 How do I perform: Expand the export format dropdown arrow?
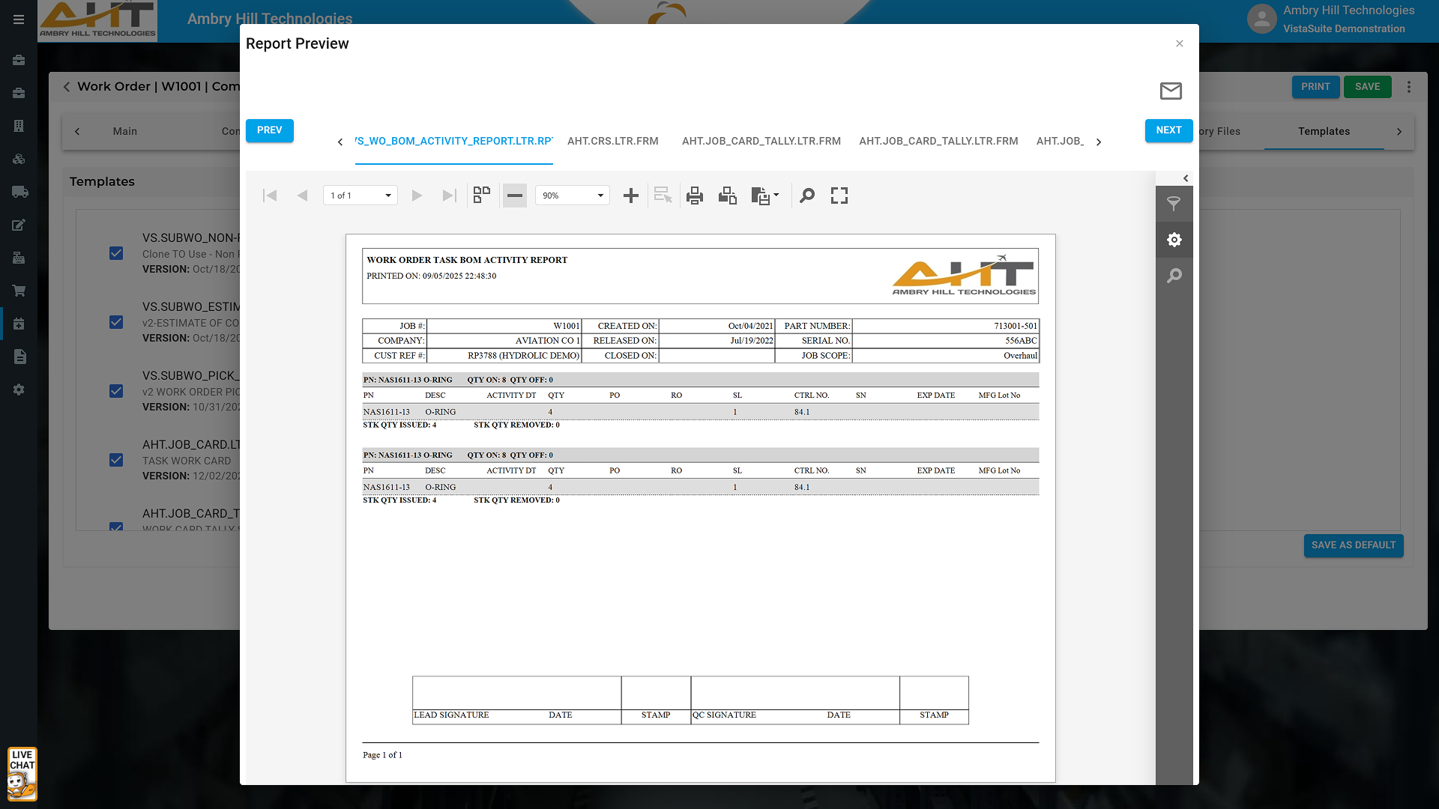click(x=776, y=195)
